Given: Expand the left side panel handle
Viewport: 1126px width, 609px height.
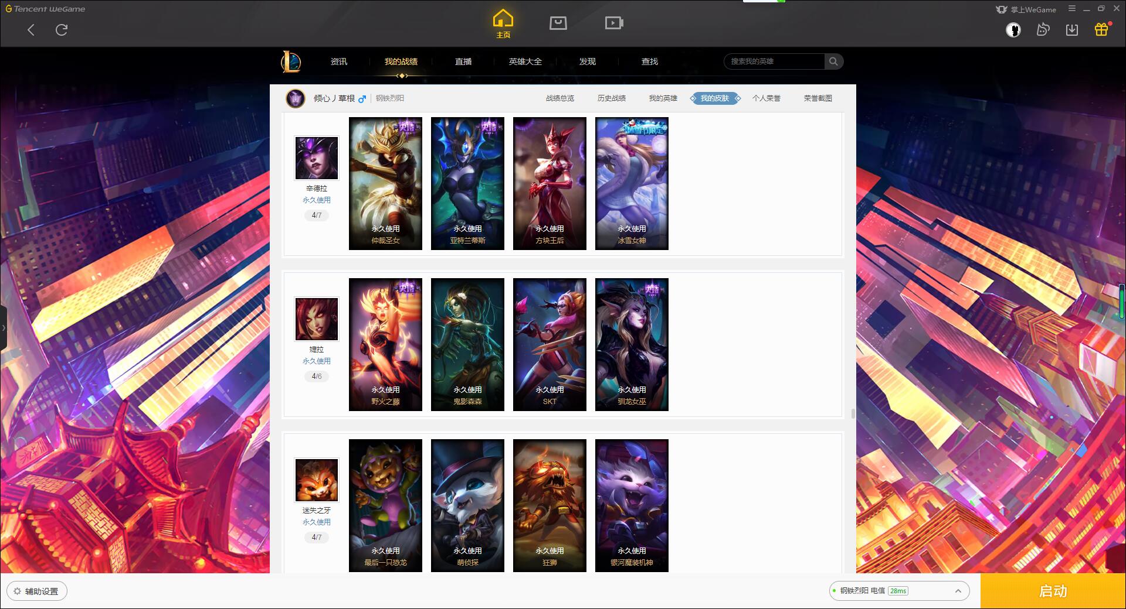Looking at the screenshot, I should 4,328.
